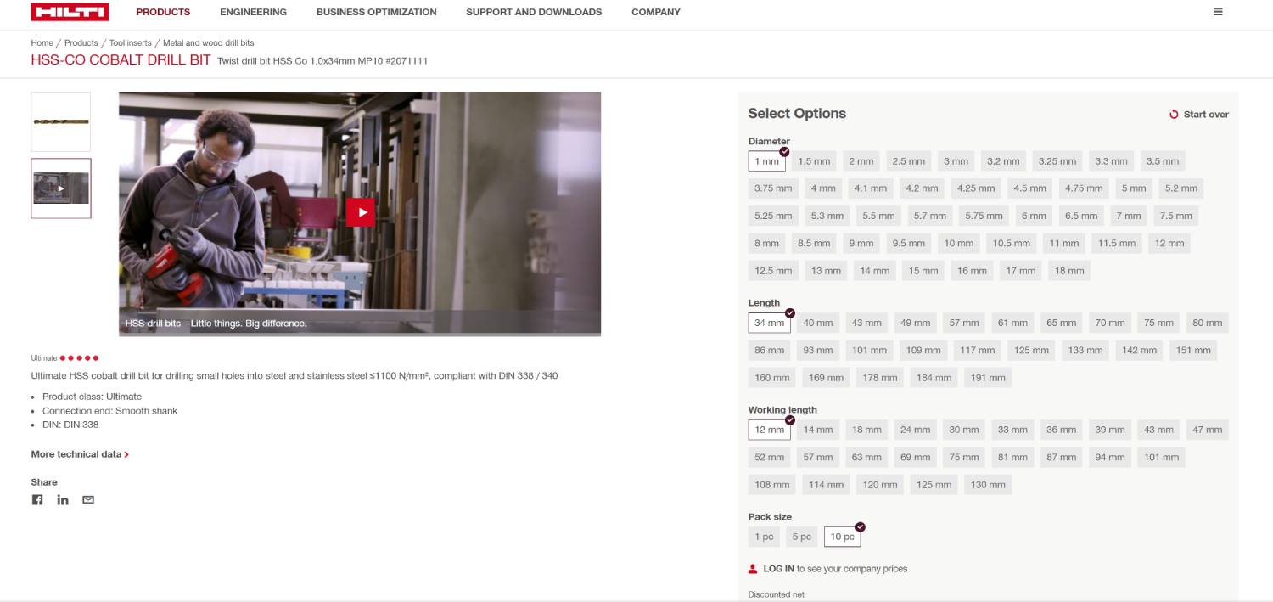Select diameter 7.5 mm
Image resolution: width=1273 pixels, height=602 pixels.
[1176, 216]
